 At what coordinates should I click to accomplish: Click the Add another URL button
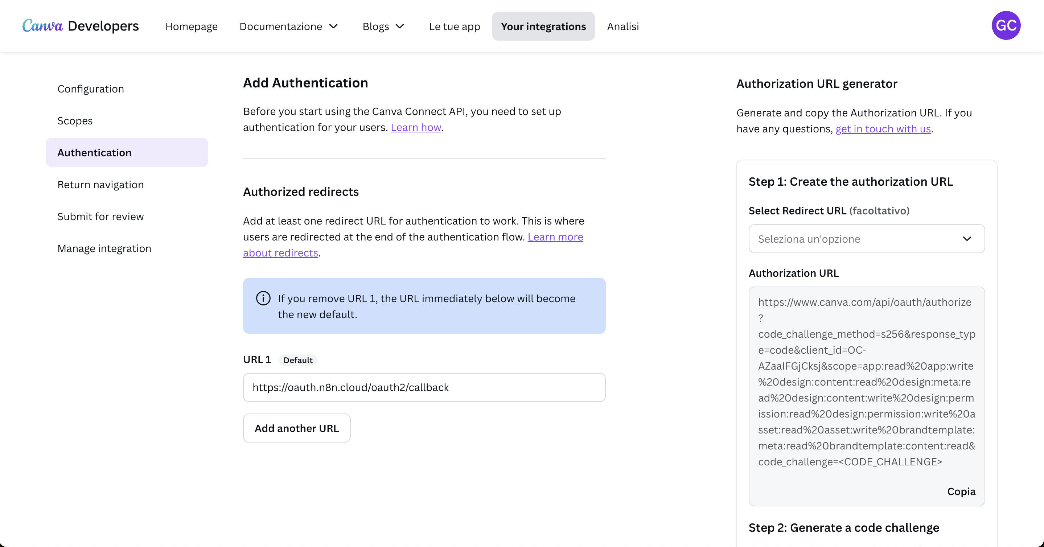(x=297, y=428)
